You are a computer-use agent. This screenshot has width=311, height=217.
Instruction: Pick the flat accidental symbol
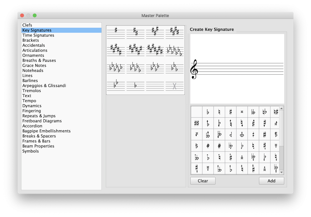[x=208, y=112]
